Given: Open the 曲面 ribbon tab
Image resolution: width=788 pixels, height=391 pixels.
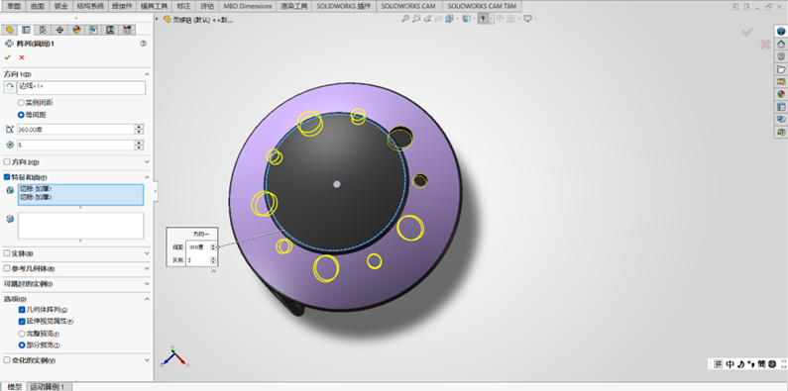Looking at the screenshot, I should point(38,6).
